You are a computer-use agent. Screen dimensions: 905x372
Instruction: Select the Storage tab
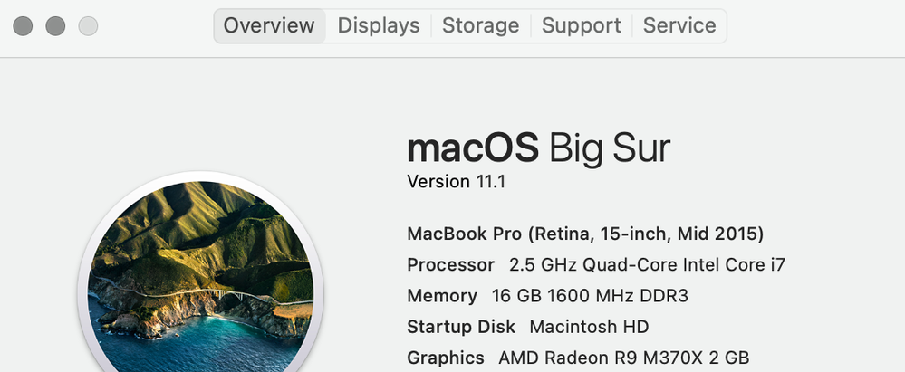pos(480,25)
